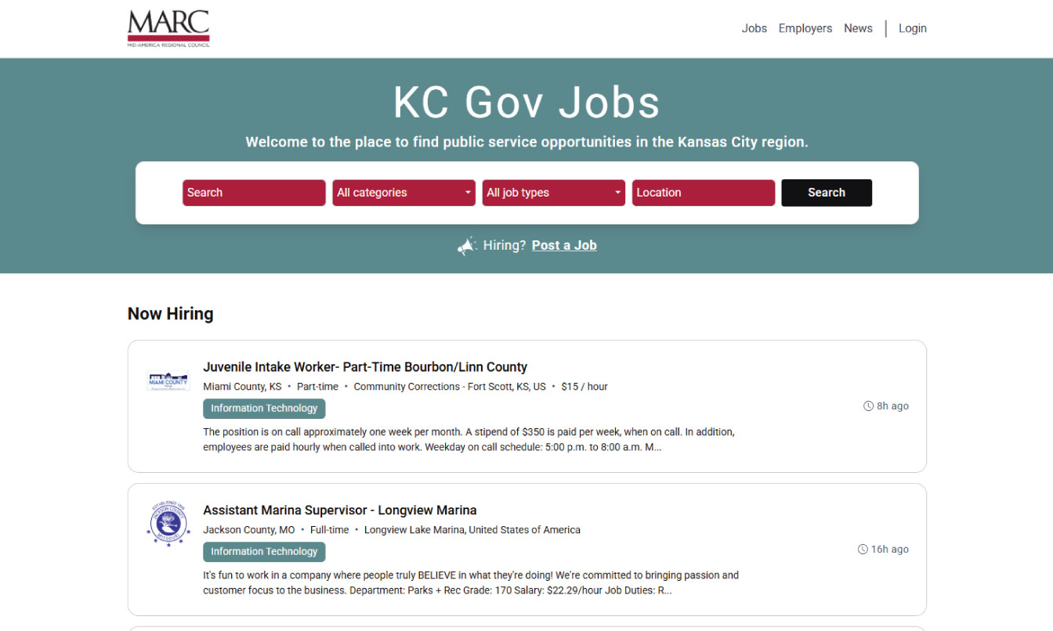Open the News section
The image size is (1053, 631).
(x=858, y=28)
